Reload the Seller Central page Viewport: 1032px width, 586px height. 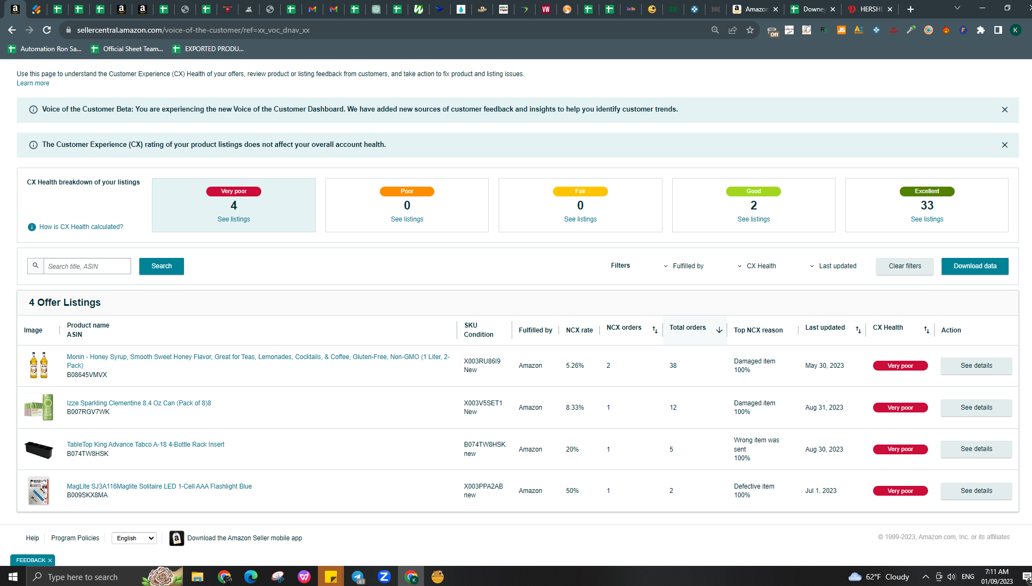[x=47, y=30]
